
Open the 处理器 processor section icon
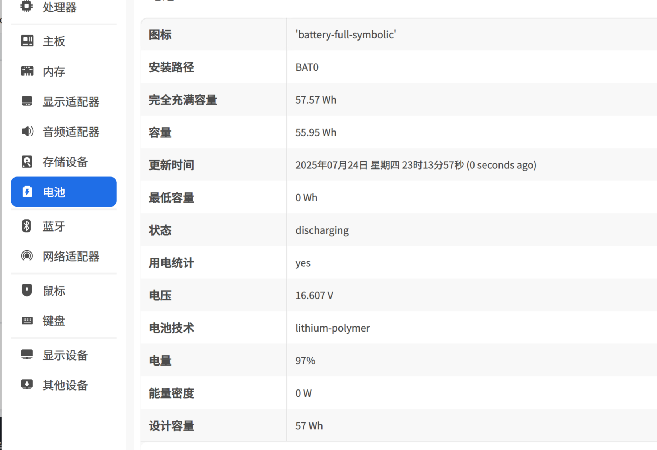pyautogui.click(x=26, y=6)
